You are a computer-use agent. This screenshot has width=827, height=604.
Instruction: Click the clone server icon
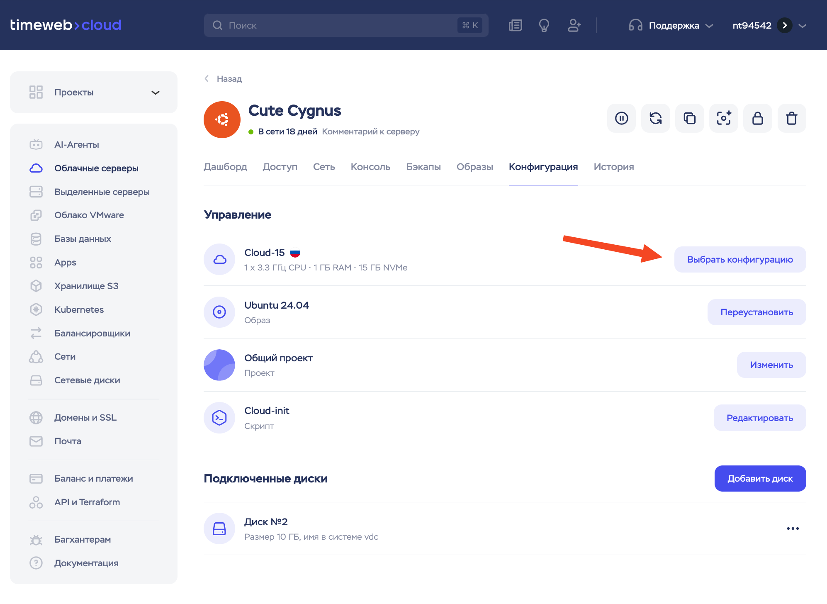click(689, 118)
